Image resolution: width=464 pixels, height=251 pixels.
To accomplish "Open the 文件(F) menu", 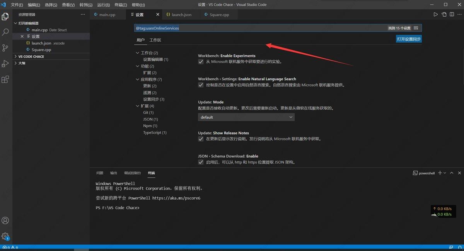I will tap(17, 5).
